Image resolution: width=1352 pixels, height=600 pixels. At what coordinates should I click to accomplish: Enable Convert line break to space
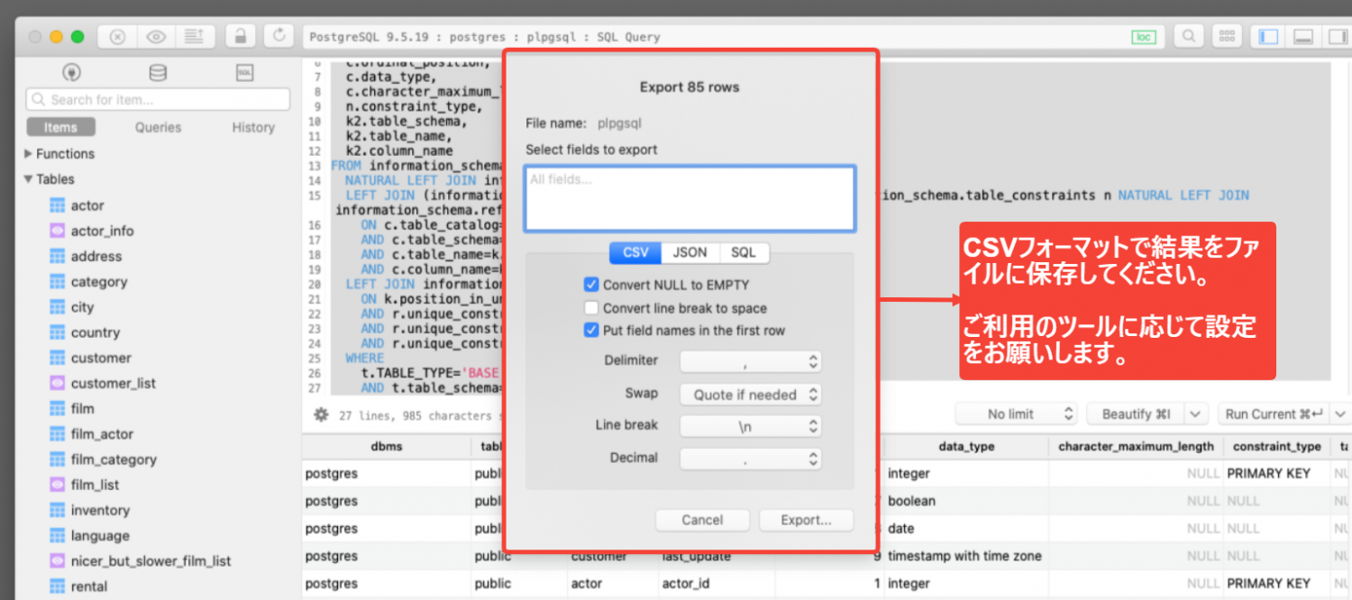point(591,308)
